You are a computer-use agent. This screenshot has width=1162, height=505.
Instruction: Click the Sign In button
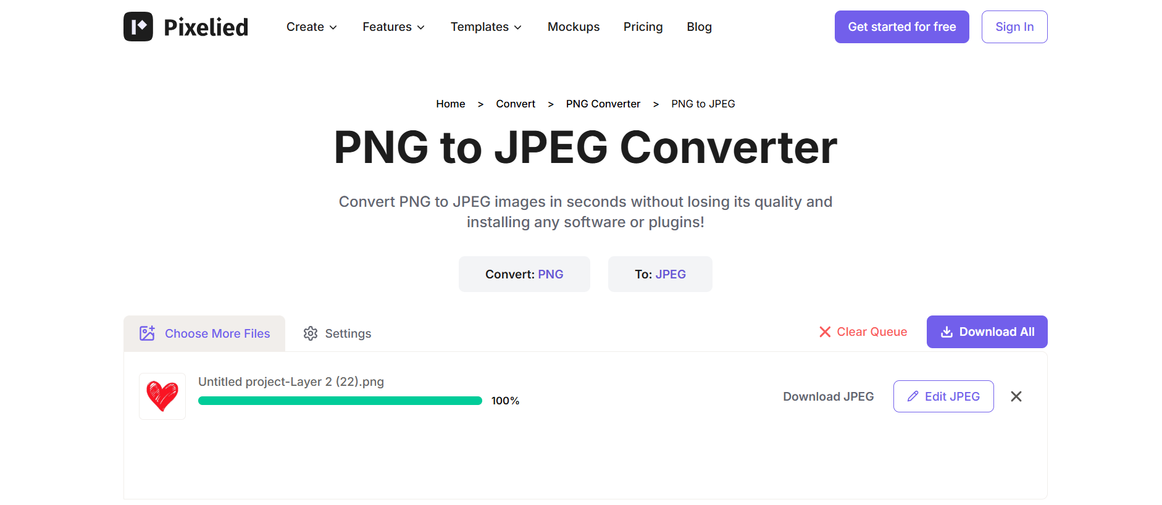point(1014,27)
